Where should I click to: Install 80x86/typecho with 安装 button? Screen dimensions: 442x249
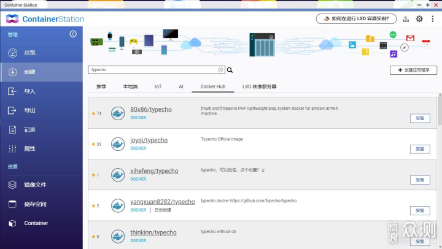coord(420,118)
